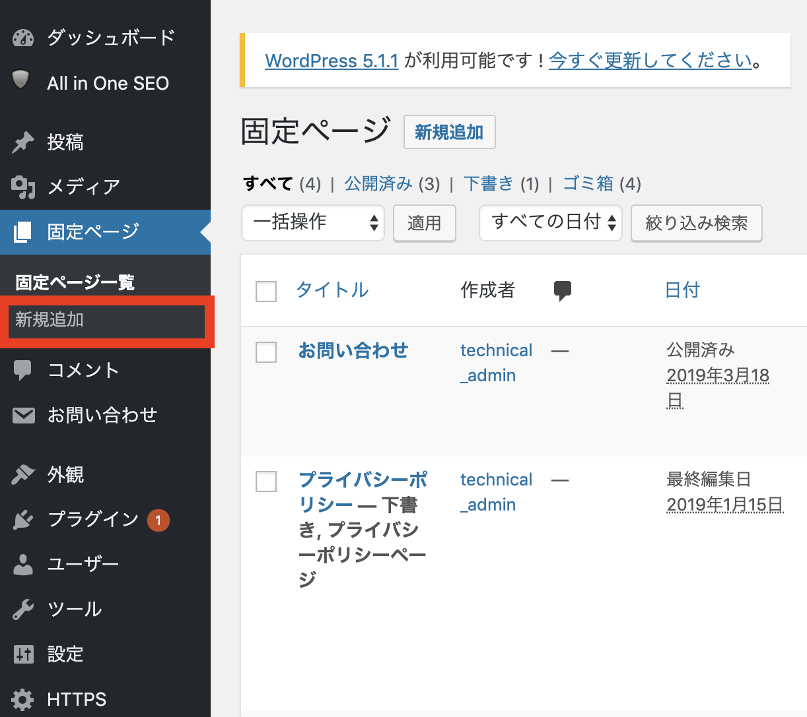Click technical_admin author in お問い合わせ row
The width and height of the screenshot is (807, 717).
coord(496,363)
